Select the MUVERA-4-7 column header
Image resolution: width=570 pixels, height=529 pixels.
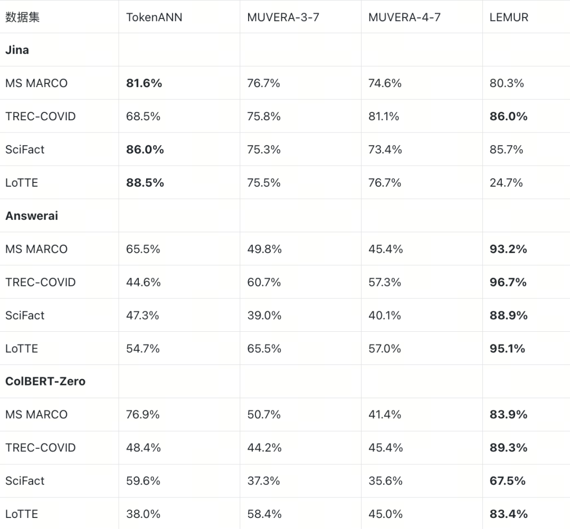404,17
